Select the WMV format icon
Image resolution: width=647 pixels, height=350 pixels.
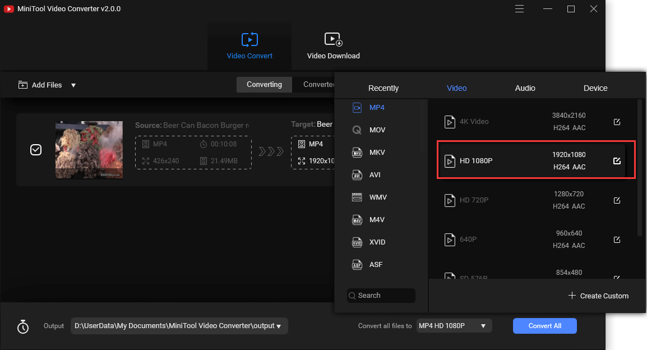357,197
